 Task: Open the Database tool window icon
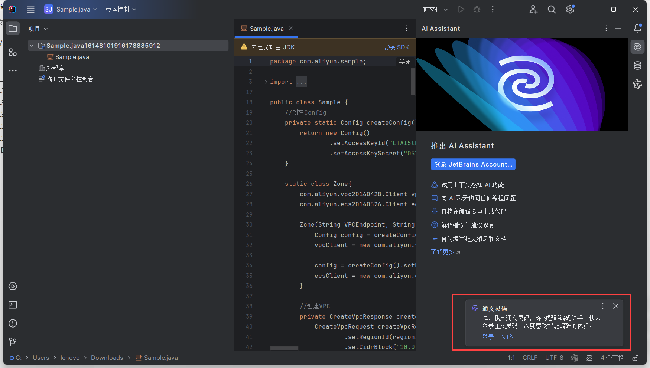(x=638, y=66)
